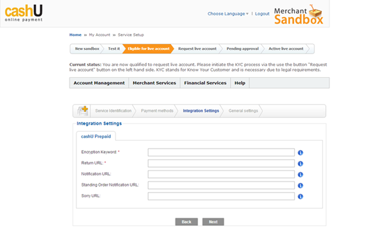Click the Next button
The image size is (368, 231).
pyautogui.click(x=213, y=222)
